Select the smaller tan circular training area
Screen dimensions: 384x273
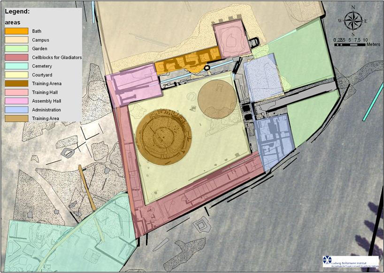pyautogui.click(x=216, y=99)
